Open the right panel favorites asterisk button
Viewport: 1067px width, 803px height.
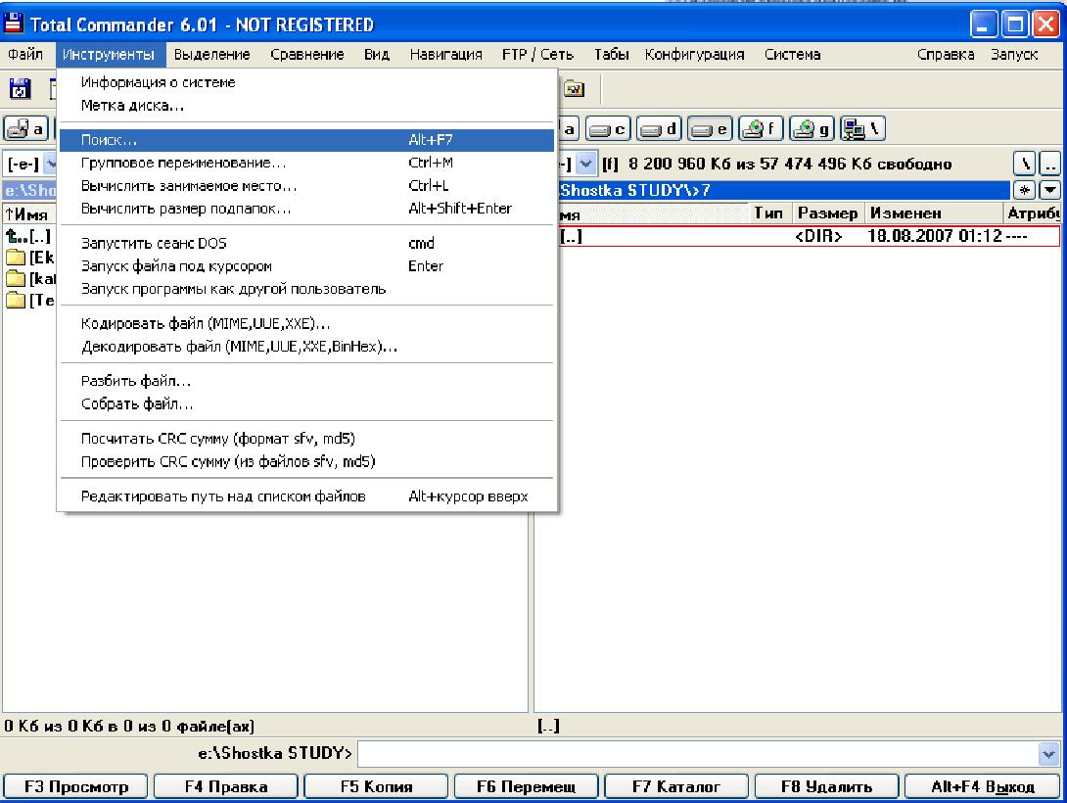[1024, 191]
